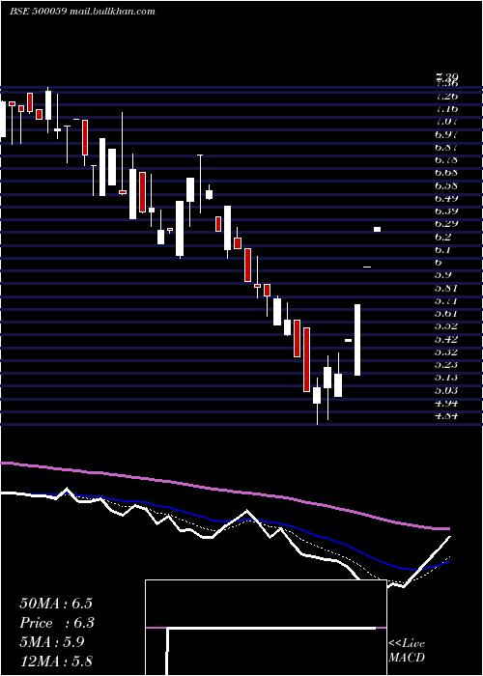The width and height of the screenshot is (483, 676).
Task: Select the 7.16 price axis label
Action: [446, 108]
